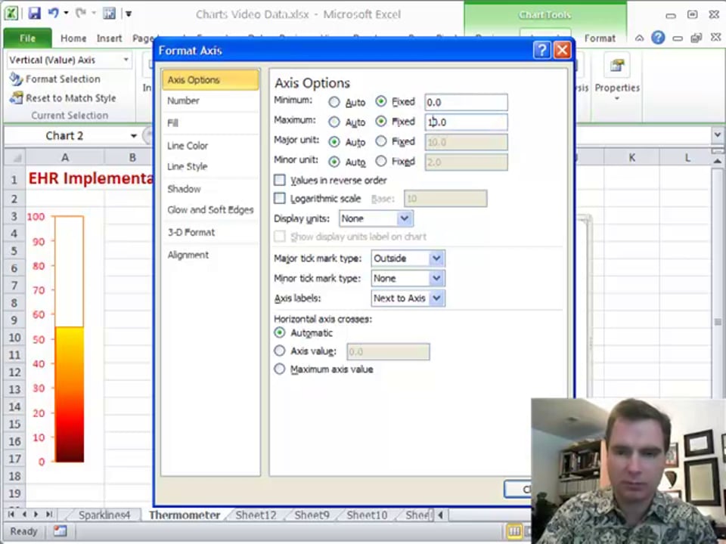Go to next sheet tab arrow
726x544 pixels.
click(x=36, y=515)
